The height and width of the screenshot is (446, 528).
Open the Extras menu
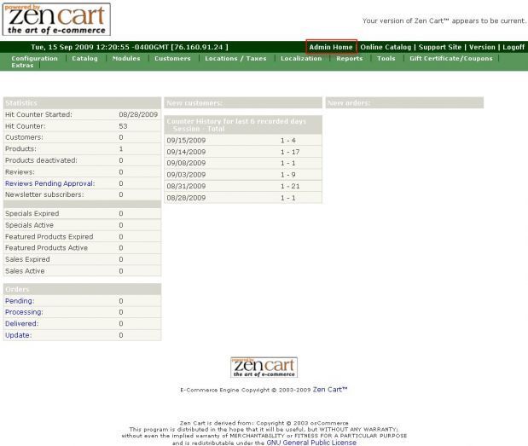(x=22, y=66)
